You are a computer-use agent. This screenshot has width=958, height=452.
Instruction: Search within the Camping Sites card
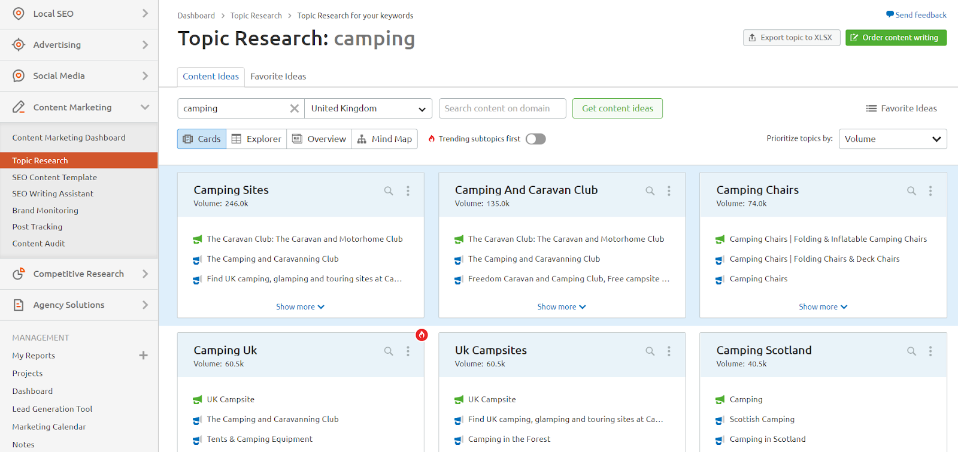(389, 191)
